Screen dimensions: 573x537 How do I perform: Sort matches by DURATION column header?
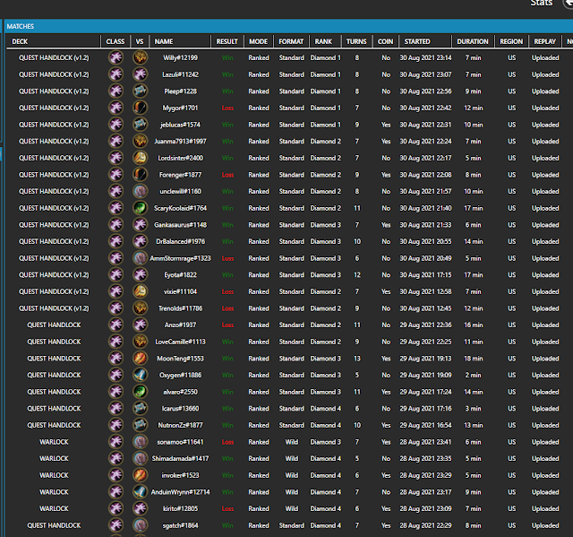pyautogui.click(x=473, y=41)
